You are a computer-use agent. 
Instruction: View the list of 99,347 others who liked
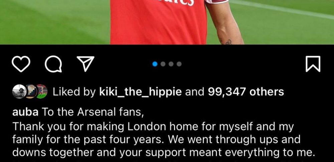coord(246,92)
